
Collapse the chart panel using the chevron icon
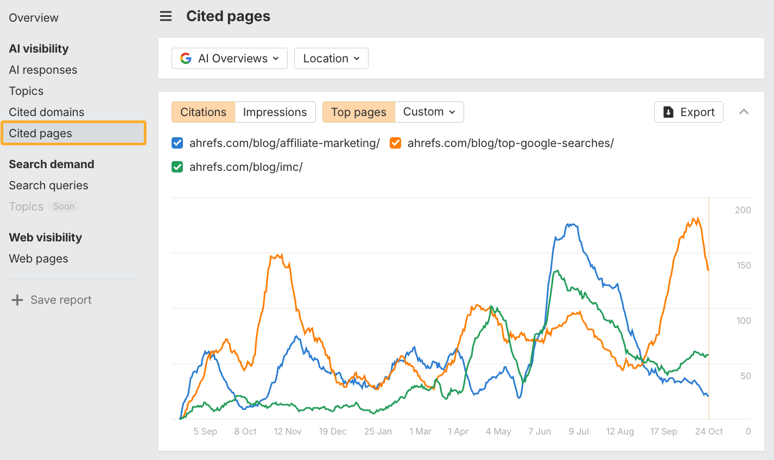(x=744, y=112)
